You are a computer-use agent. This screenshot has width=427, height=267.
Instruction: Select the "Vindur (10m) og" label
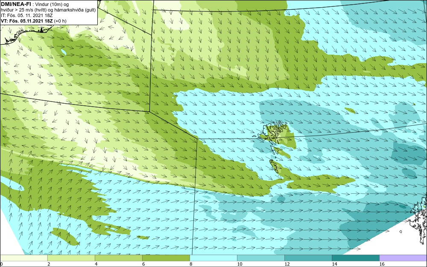(x=52, y=4)
